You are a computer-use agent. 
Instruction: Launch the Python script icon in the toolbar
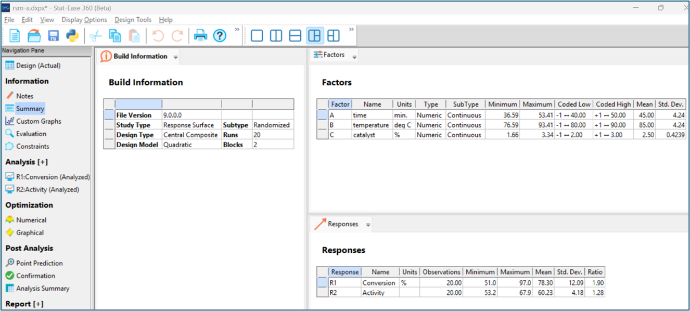pyautogui.click(x=72, y=36)
